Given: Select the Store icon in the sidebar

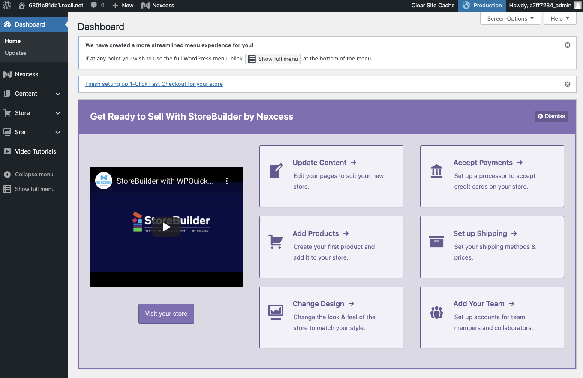Looking at the screenshot, I should (7, 113).
